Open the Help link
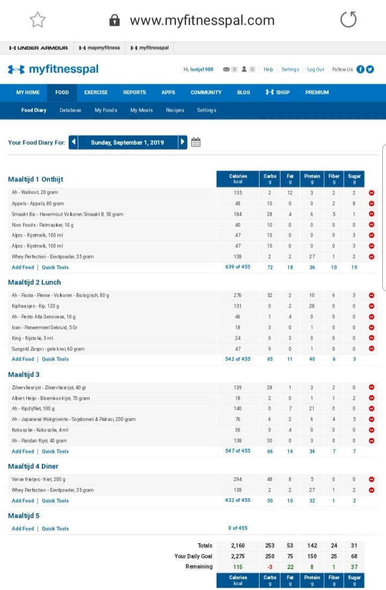The image size is (386, 590). coord(268,70)
